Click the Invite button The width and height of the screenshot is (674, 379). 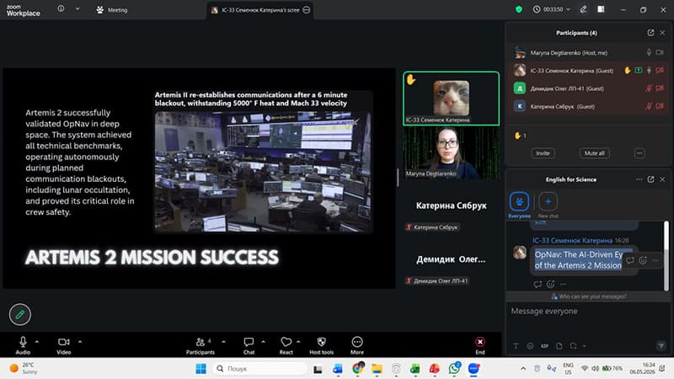(543, 153)
